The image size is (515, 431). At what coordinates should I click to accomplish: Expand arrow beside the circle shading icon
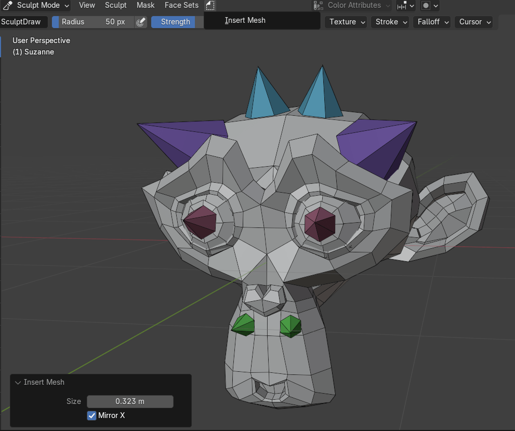click(436, 6)
